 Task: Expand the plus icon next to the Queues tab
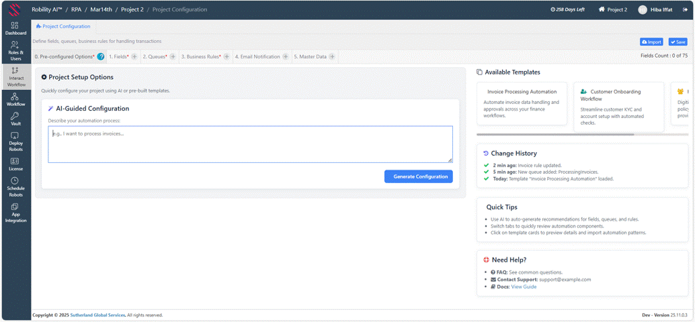173,57
